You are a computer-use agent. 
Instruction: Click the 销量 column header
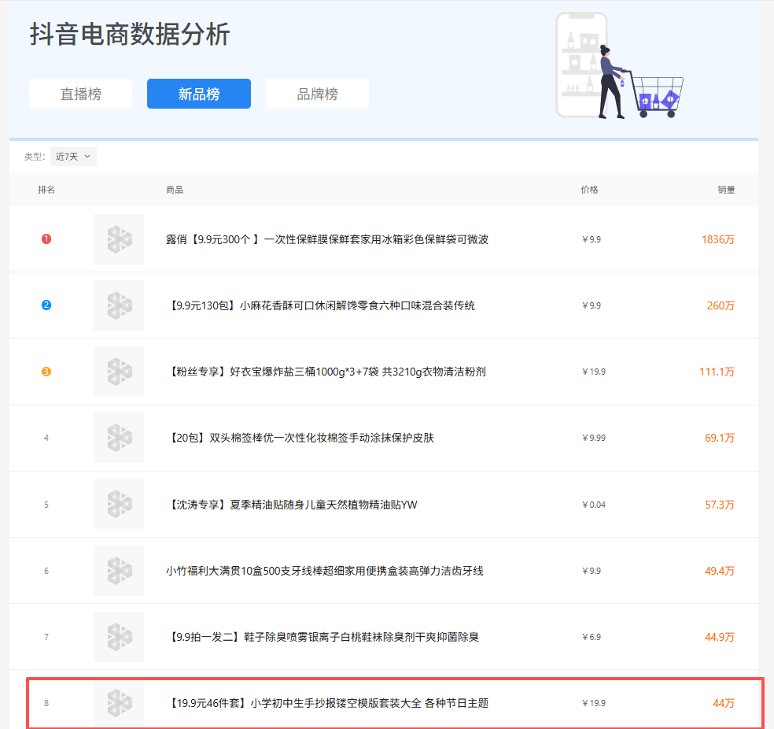[726, 190]
